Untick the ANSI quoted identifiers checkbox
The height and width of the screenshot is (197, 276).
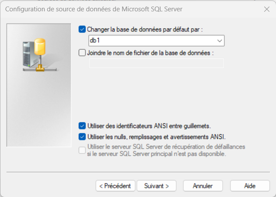pyautogui.click(x=82, y=126)
